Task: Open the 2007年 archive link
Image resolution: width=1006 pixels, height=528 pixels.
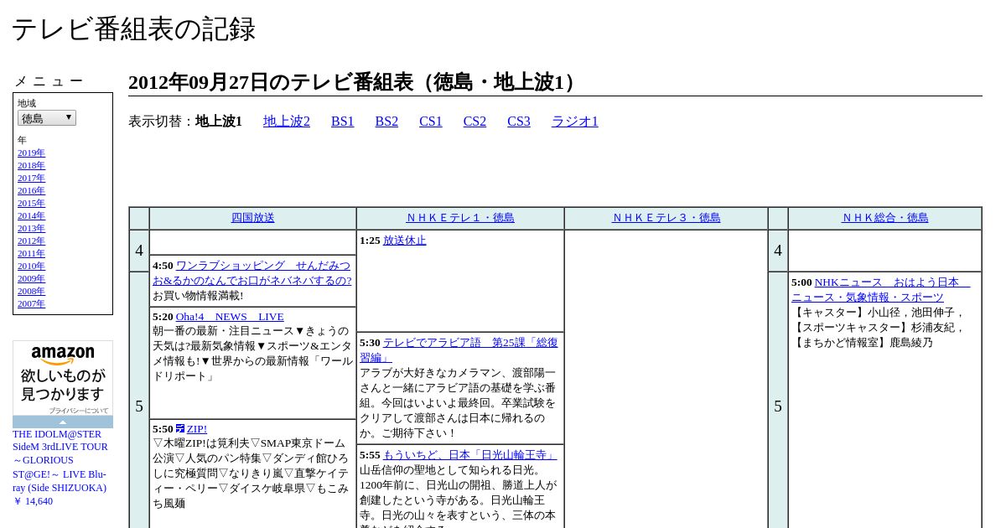Action: coord(31,303)
